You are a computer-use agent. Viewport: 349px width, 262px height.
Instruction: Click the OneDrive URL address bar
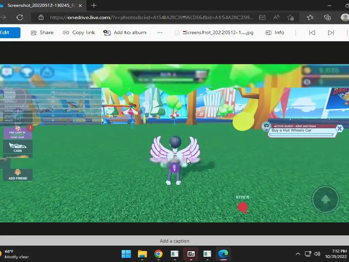point(151,17)
